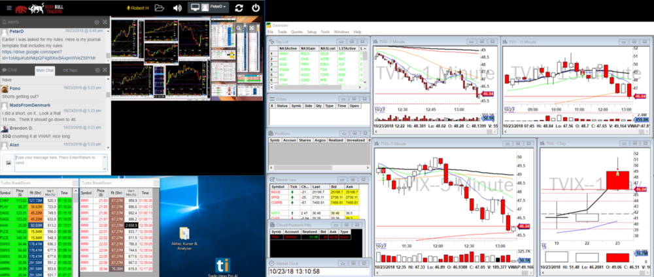Open Trade-Ideas Pro AI desktop shortcut
This screenshot has width=654, height=277.
[223, 268]
